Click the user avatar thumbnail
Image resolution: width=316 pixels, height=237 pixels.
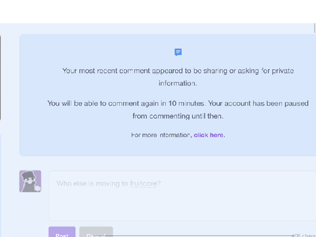pyautogui.click(x=30, y=181)
